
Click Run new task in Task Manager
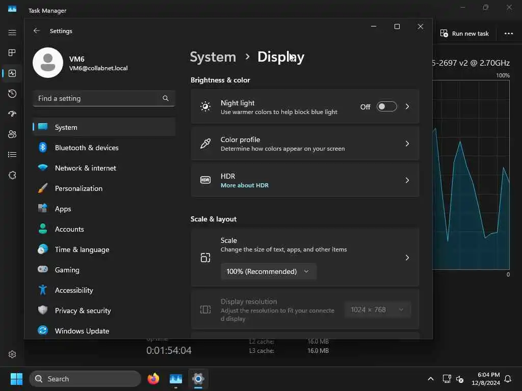tap(464, 33)
